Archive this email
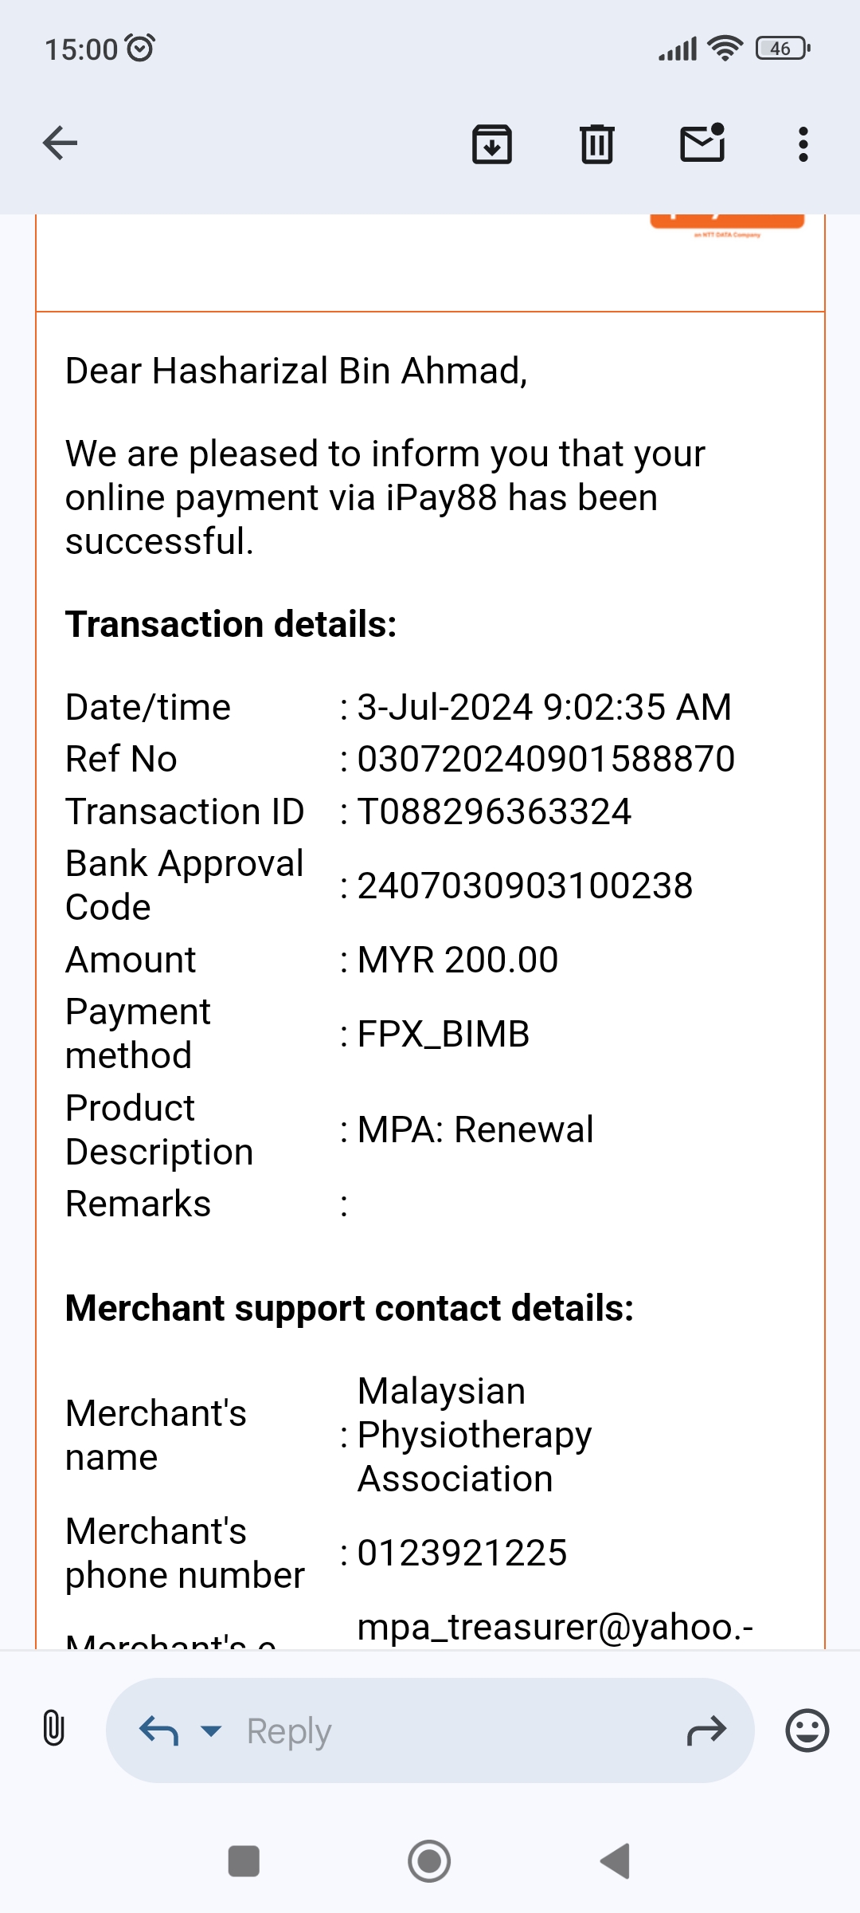The width and height of the screenshot is (860, 1913). pos(492,144)
